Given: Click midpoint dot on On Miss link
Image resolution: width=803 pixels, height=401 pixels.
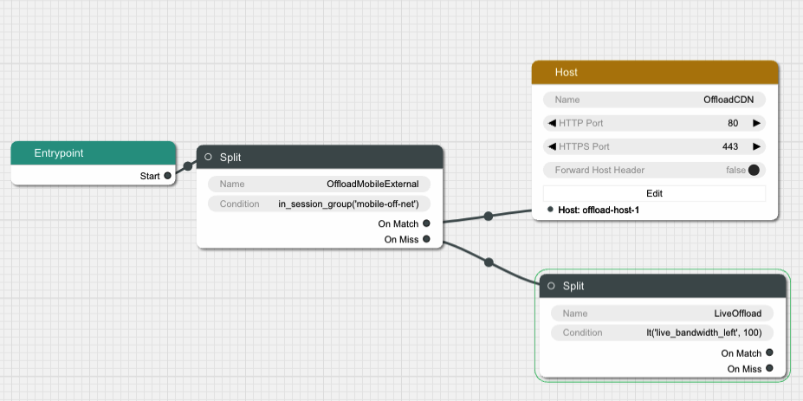Looking at the screenshot, I should click(489, 262).
